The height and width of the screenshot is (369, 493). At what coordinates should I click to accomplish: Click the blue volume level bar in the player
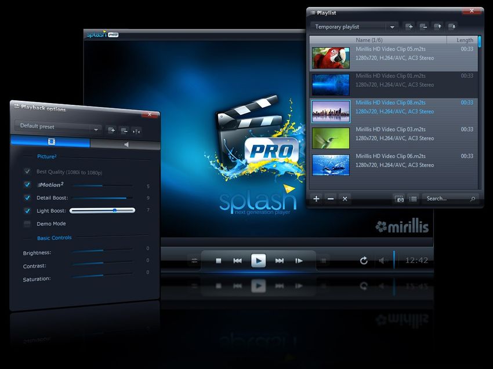pyautogui.click(x=394, y=260)
